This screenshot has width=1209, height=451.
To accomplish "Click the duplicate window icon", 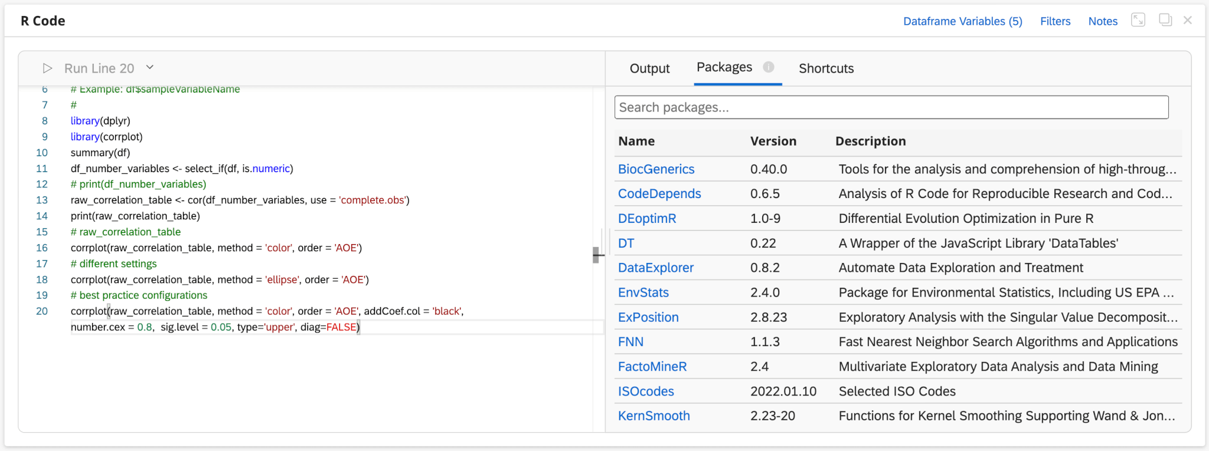I will pos(1165,20).
